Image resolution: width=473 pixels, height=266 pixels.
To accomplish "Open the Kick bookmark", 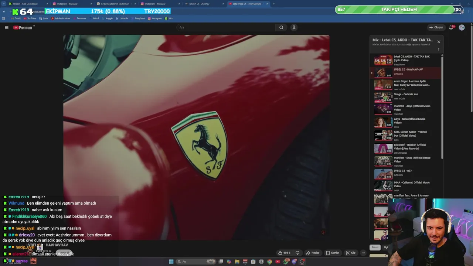I will pos(169,18).
